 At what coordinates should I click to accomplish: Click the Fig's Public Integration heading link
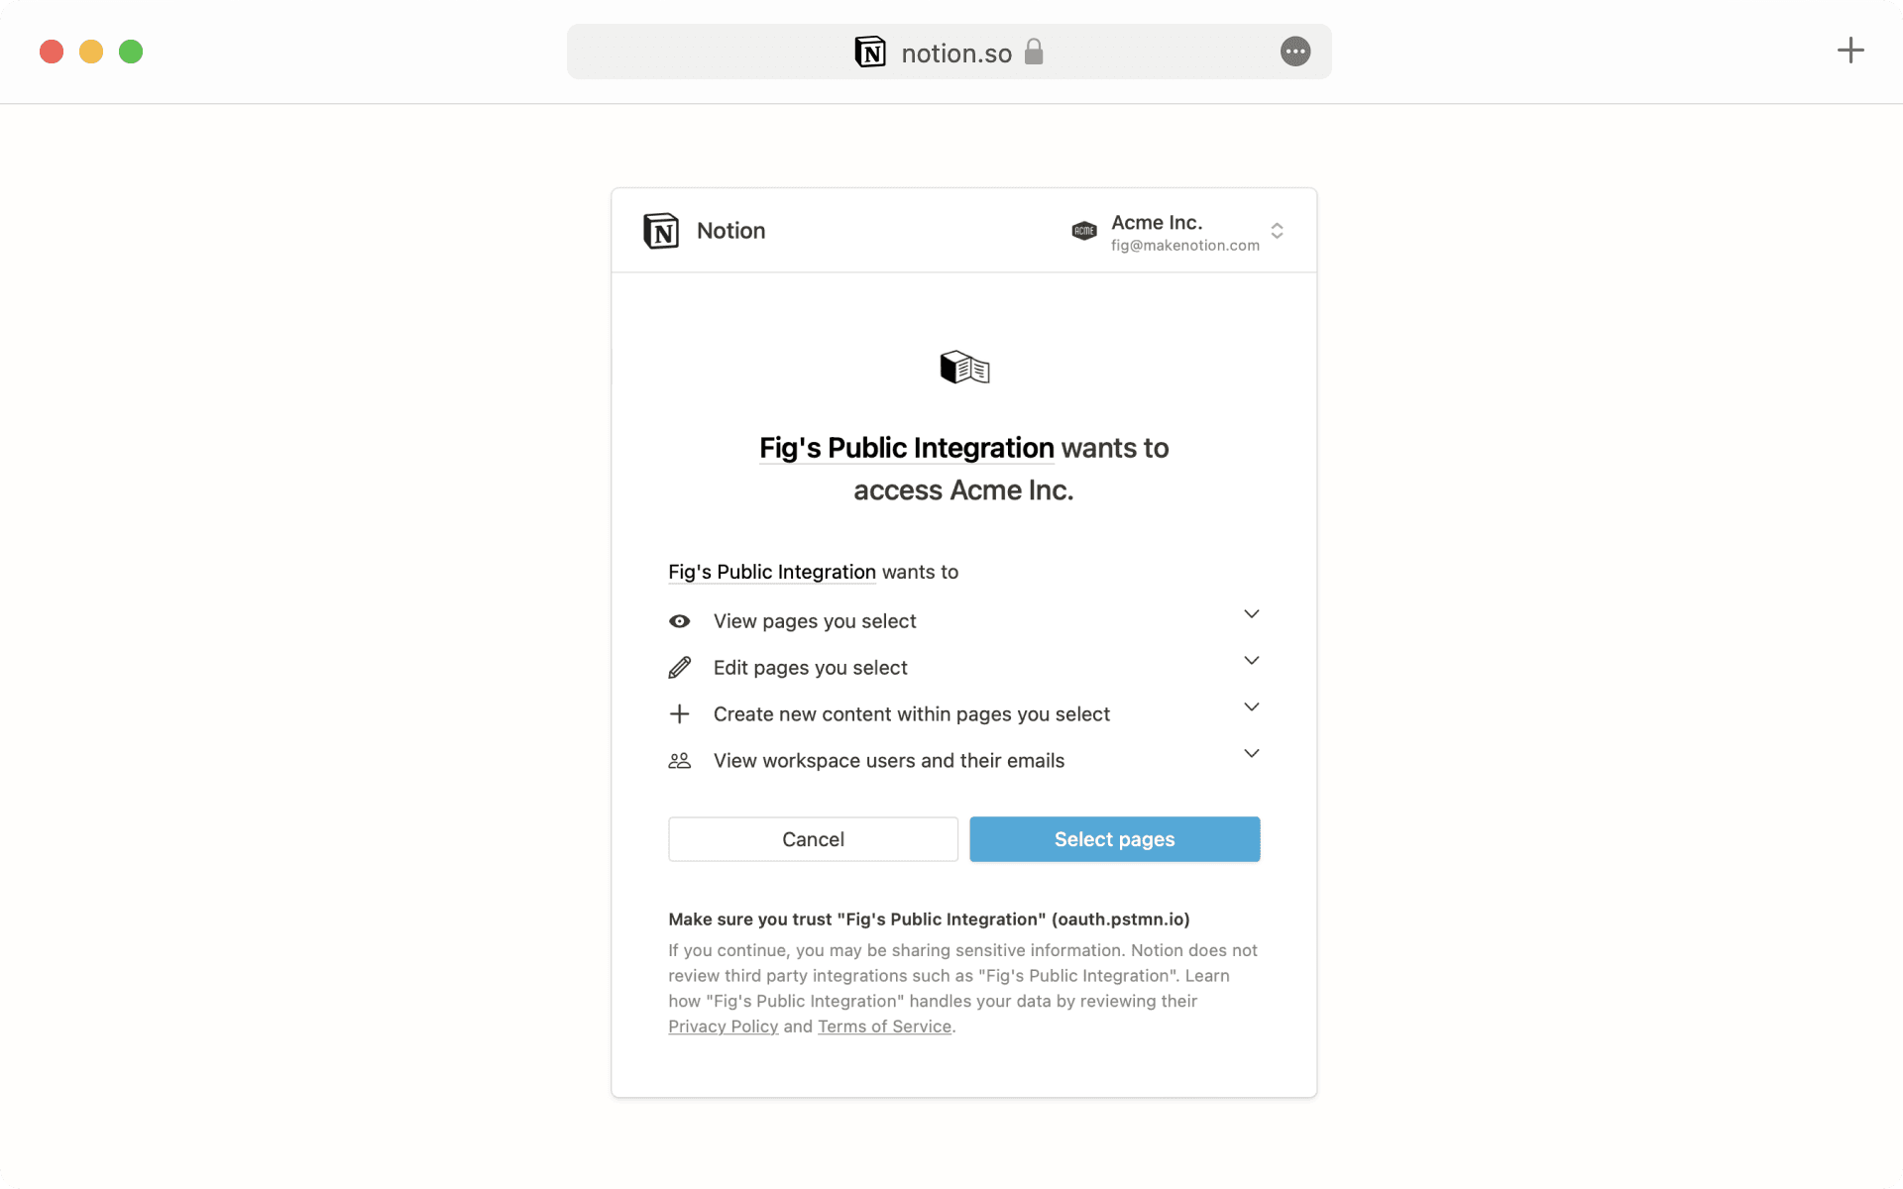(x=905, y=448)
